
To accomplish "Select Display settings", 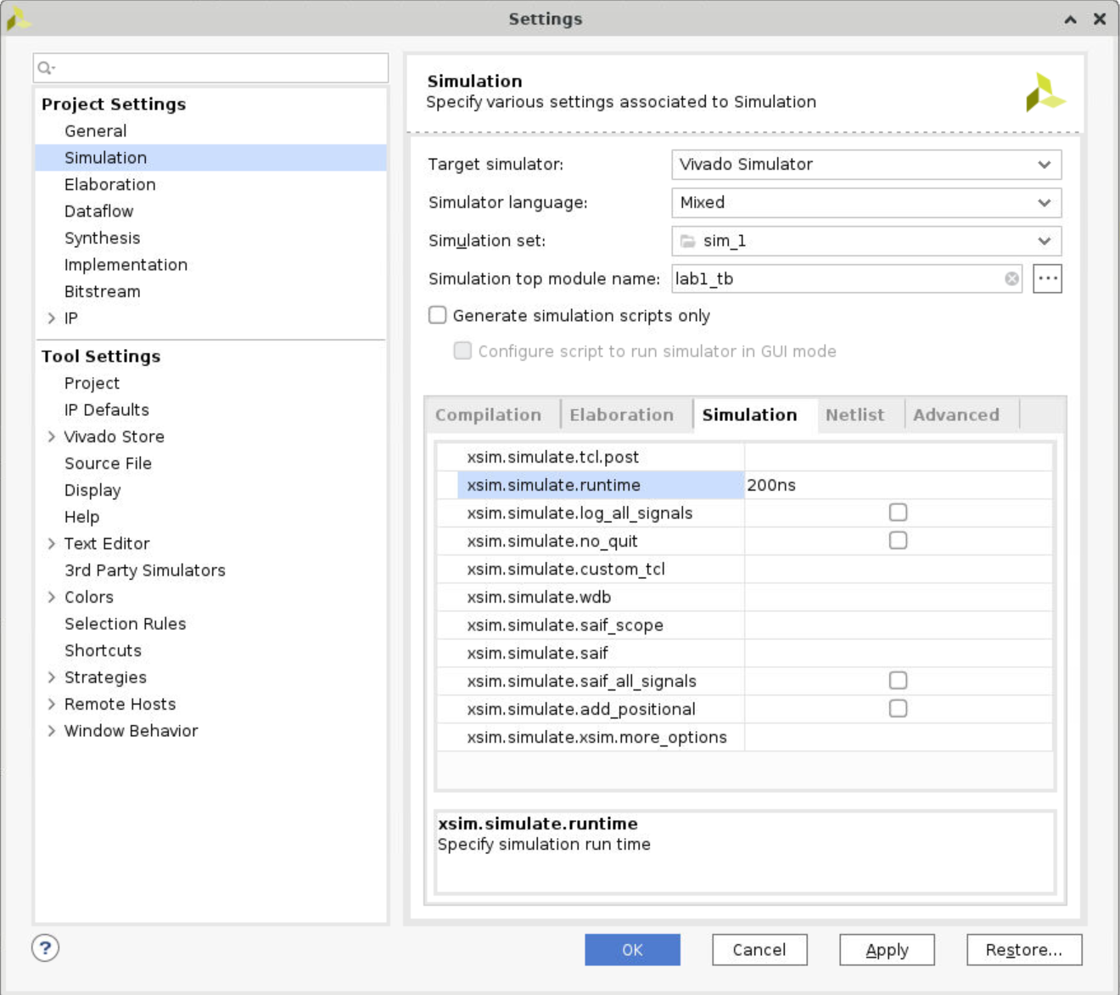I will coord(93,491).
